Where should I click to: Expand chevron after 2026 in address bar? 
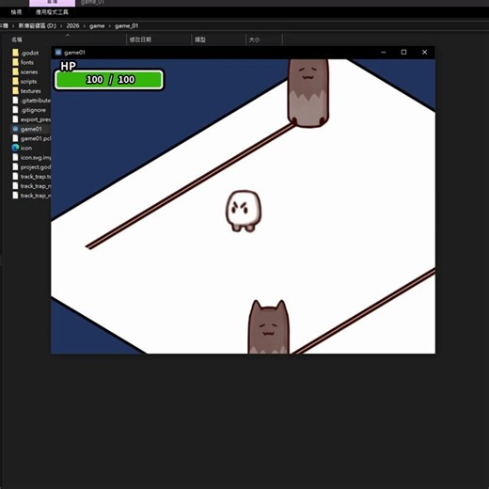[x=85, y=25]
